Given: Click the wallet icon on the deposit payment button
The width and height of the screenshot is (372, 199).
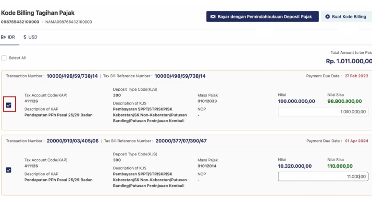Looking at the screenshot, I should pos(213,17).
